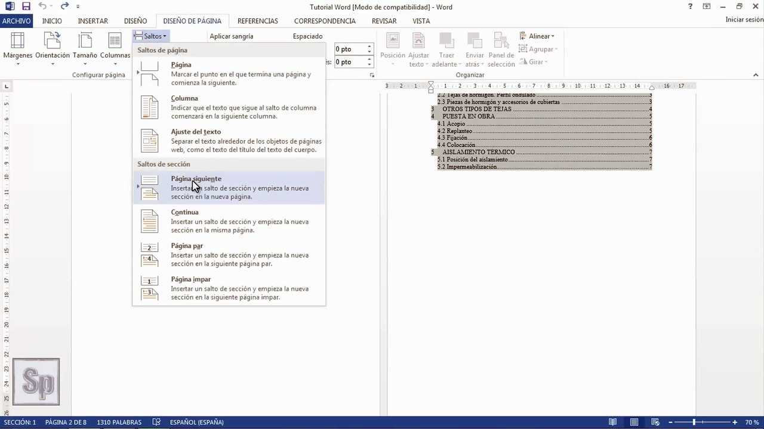
Task: Switch to the REFERENCIAS tab
Action: (258, 21)
